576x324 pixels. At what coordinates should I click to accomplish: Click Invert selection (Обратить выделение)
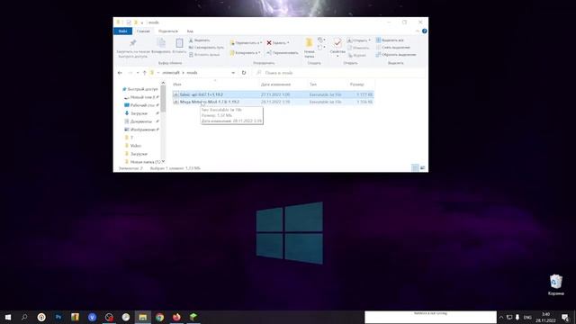(x=396, y=54)
